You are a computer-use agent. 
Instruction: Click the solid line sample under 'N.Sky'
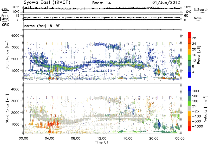pyautogui.click(x=5, y=12)
